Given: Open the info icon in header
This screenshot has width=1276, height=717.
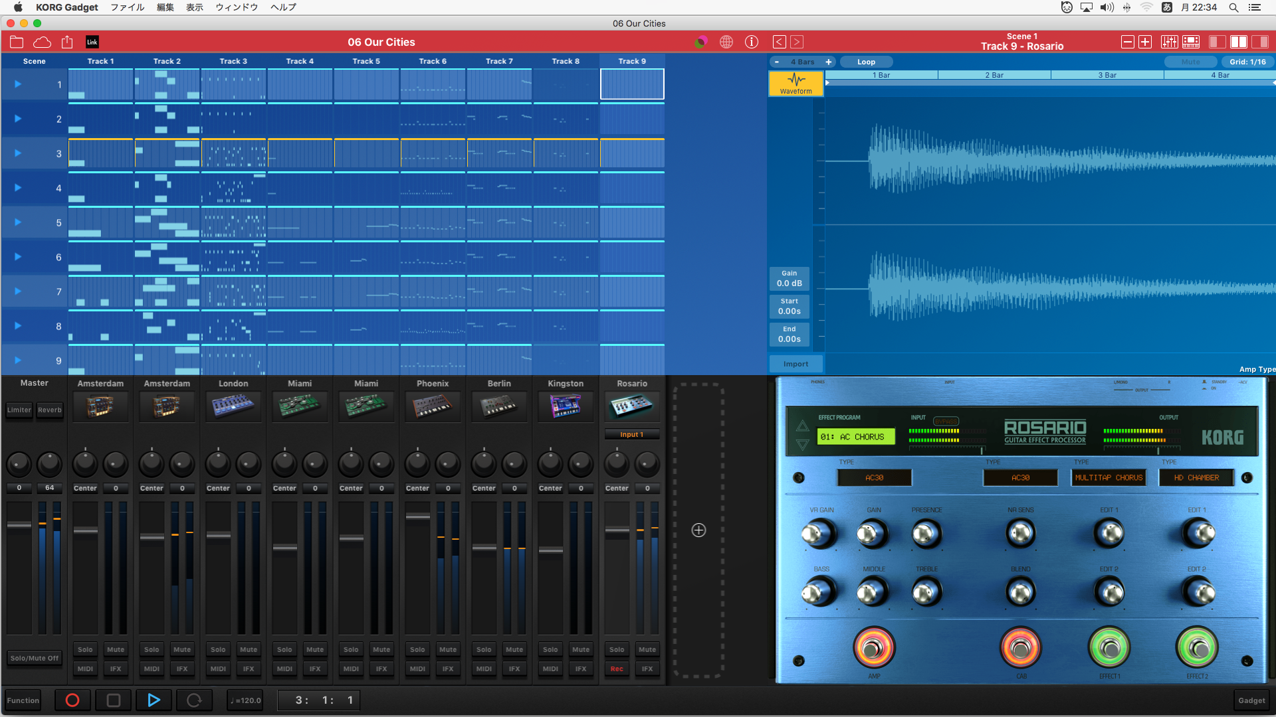Looking at the screenshot, I should point(752,42).
